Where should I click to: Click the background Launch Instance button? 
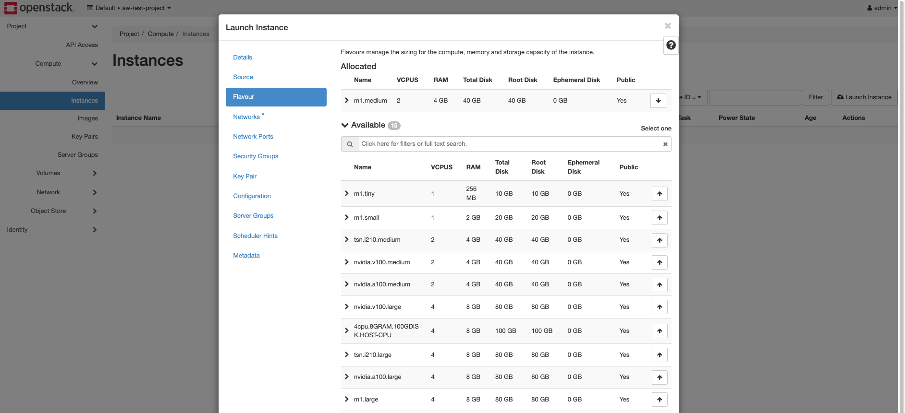[x=864, y=97]
